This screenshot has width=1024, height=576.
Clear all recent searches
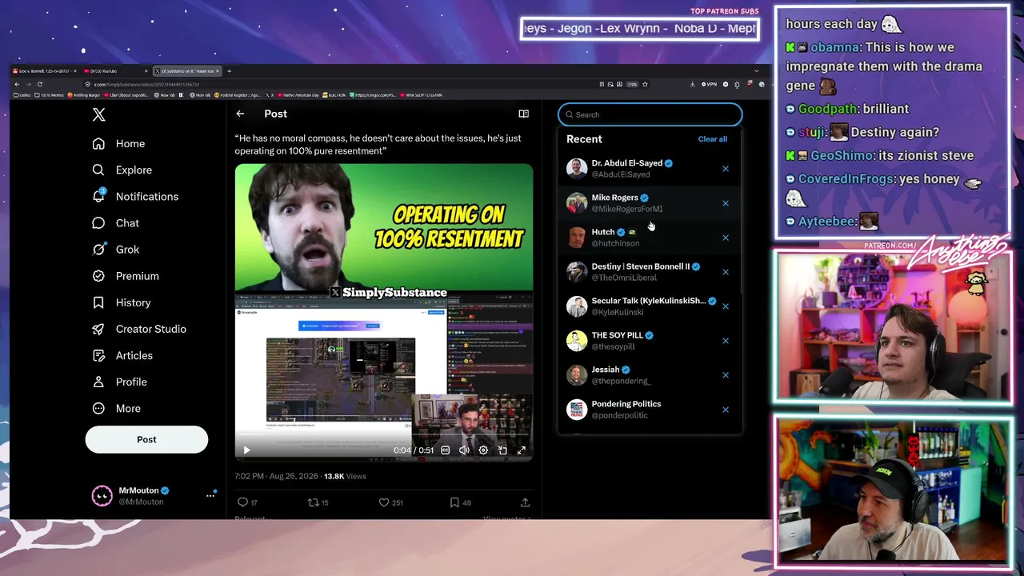(x=712, y=139)
